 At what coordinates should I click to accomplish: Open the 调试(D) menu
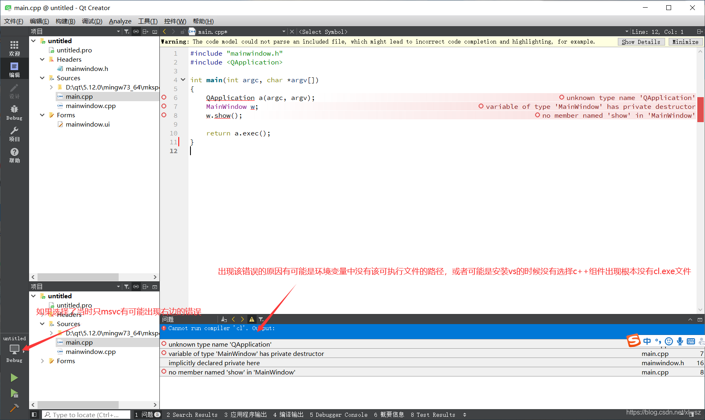tap(92, 21)
